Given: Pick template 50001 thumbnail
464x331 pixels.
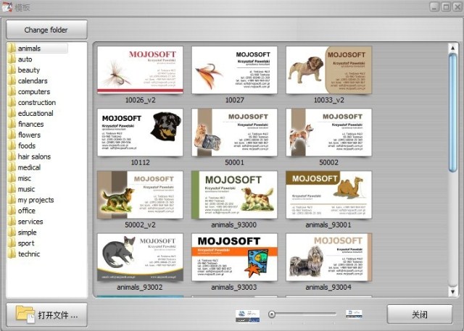Looking at the screenshot, I should [x=234, y=133].
